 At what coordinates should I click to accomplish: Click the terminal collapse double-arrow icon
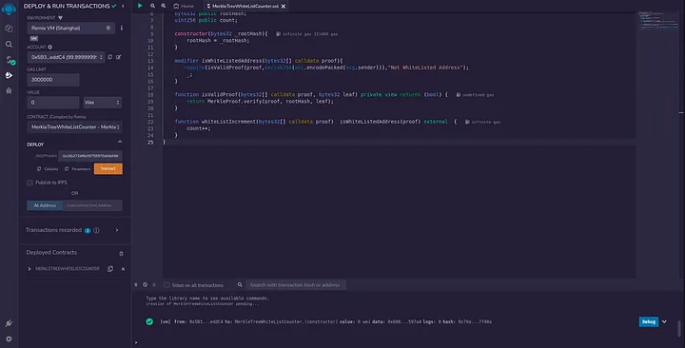click(136, 284)
